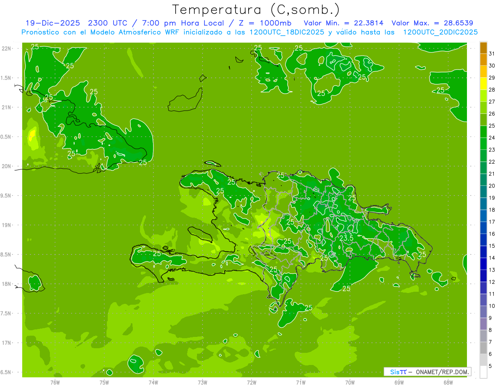Pick the white swatch below value 5

pos(483,372)
